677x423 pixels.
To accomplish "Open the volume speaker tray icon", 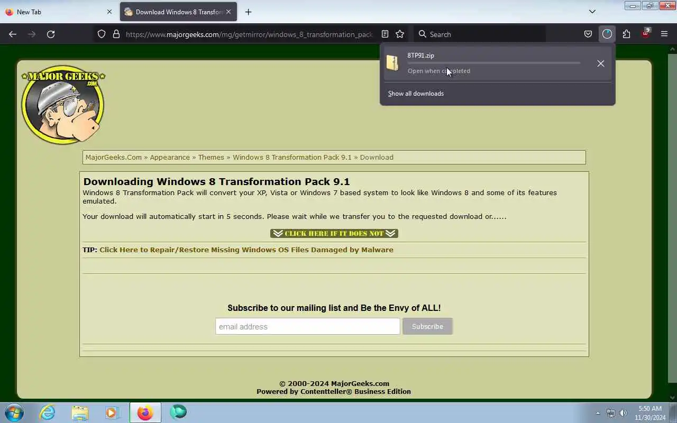I will pos(623,413).
